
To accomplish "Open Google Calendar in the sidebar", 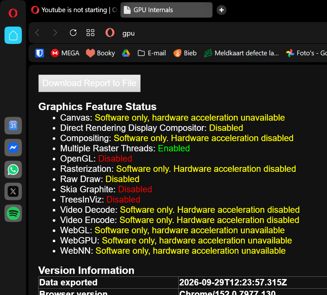I will [x=13, y=126].
